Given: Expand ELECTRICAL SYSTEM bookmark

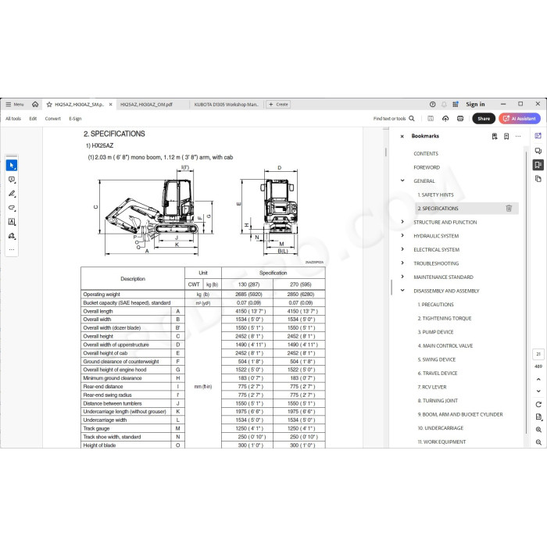Looking at the screenshot, I should click(402, 249).
